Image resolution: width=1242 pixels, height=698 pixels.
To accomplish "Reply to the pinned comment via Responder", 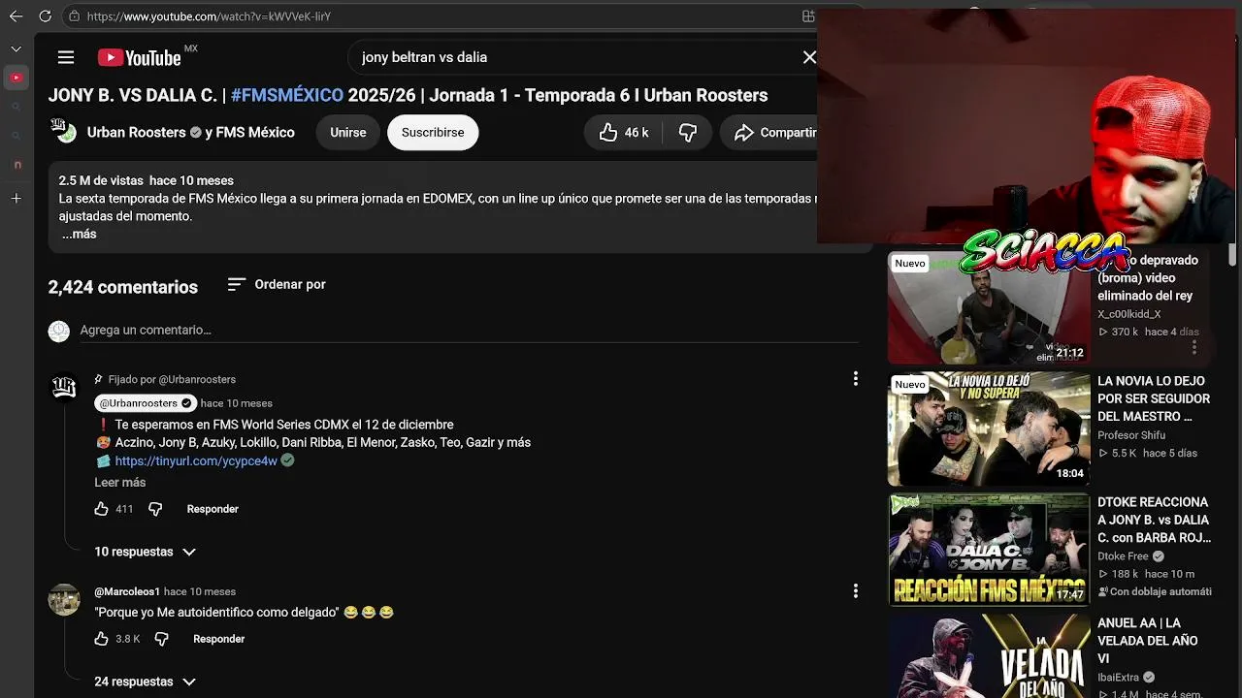I will pos(212,509).
